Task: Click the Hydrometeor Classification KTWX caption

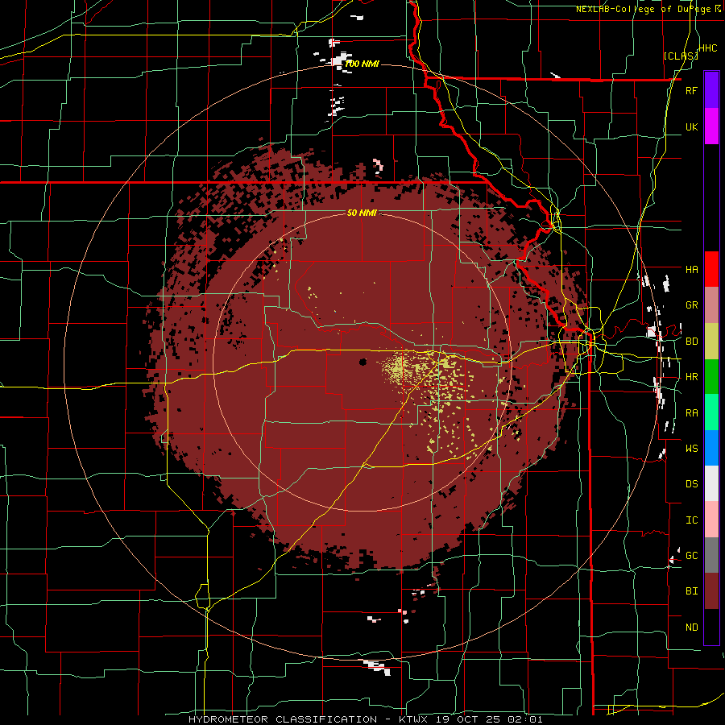Action: (x=365, y=719)
